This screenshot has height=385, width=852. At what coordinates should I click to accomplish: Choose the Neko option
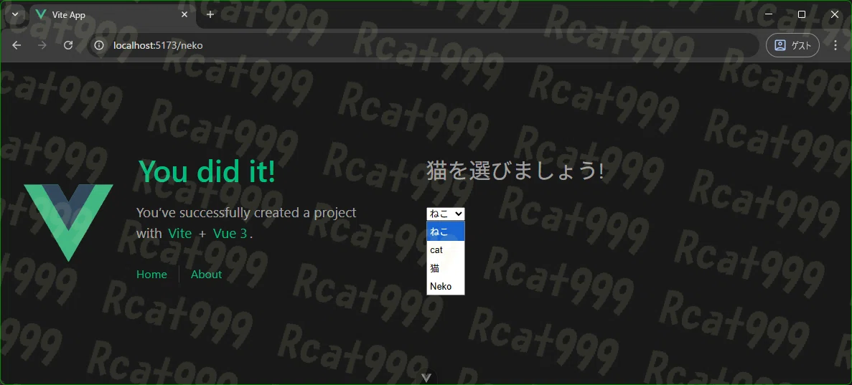coord(446,286)
